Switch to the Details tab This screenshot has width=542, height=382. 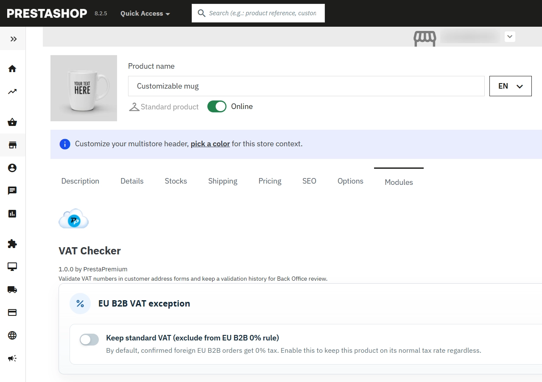[x=132, y=181]
